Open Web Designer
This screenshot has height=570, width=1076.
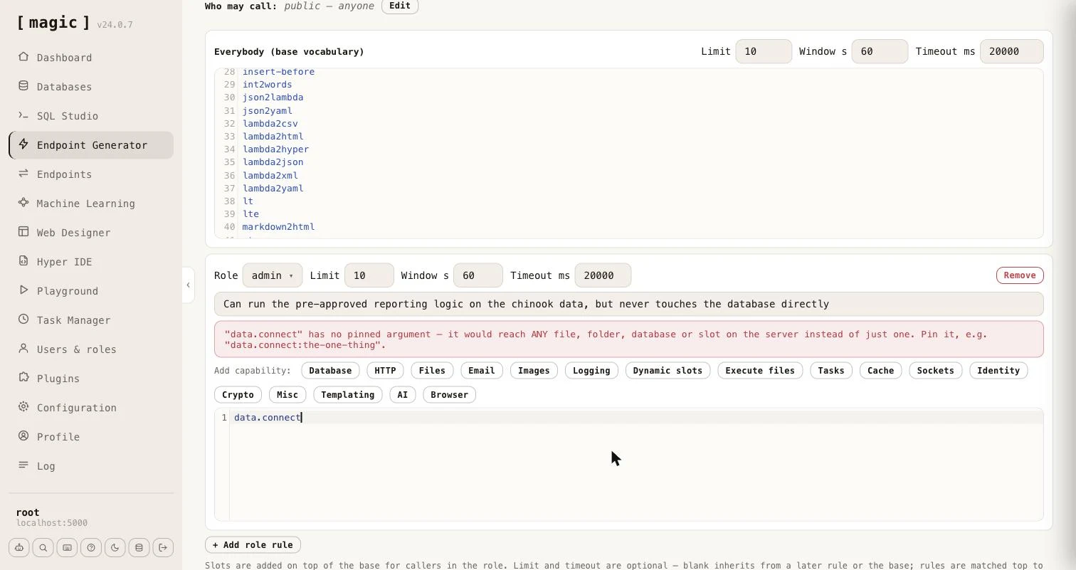click(91, 233)
